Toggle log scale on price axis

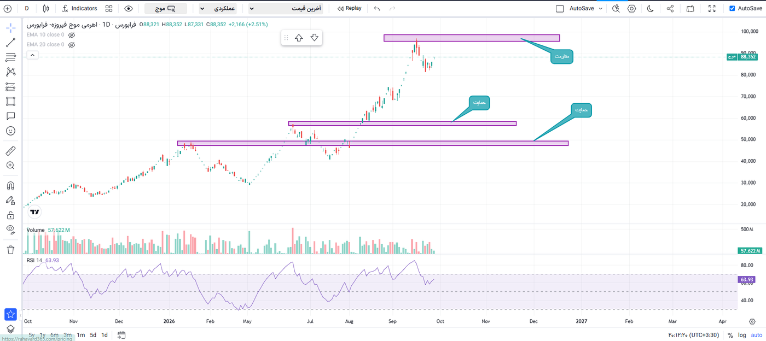coord(741,335)
